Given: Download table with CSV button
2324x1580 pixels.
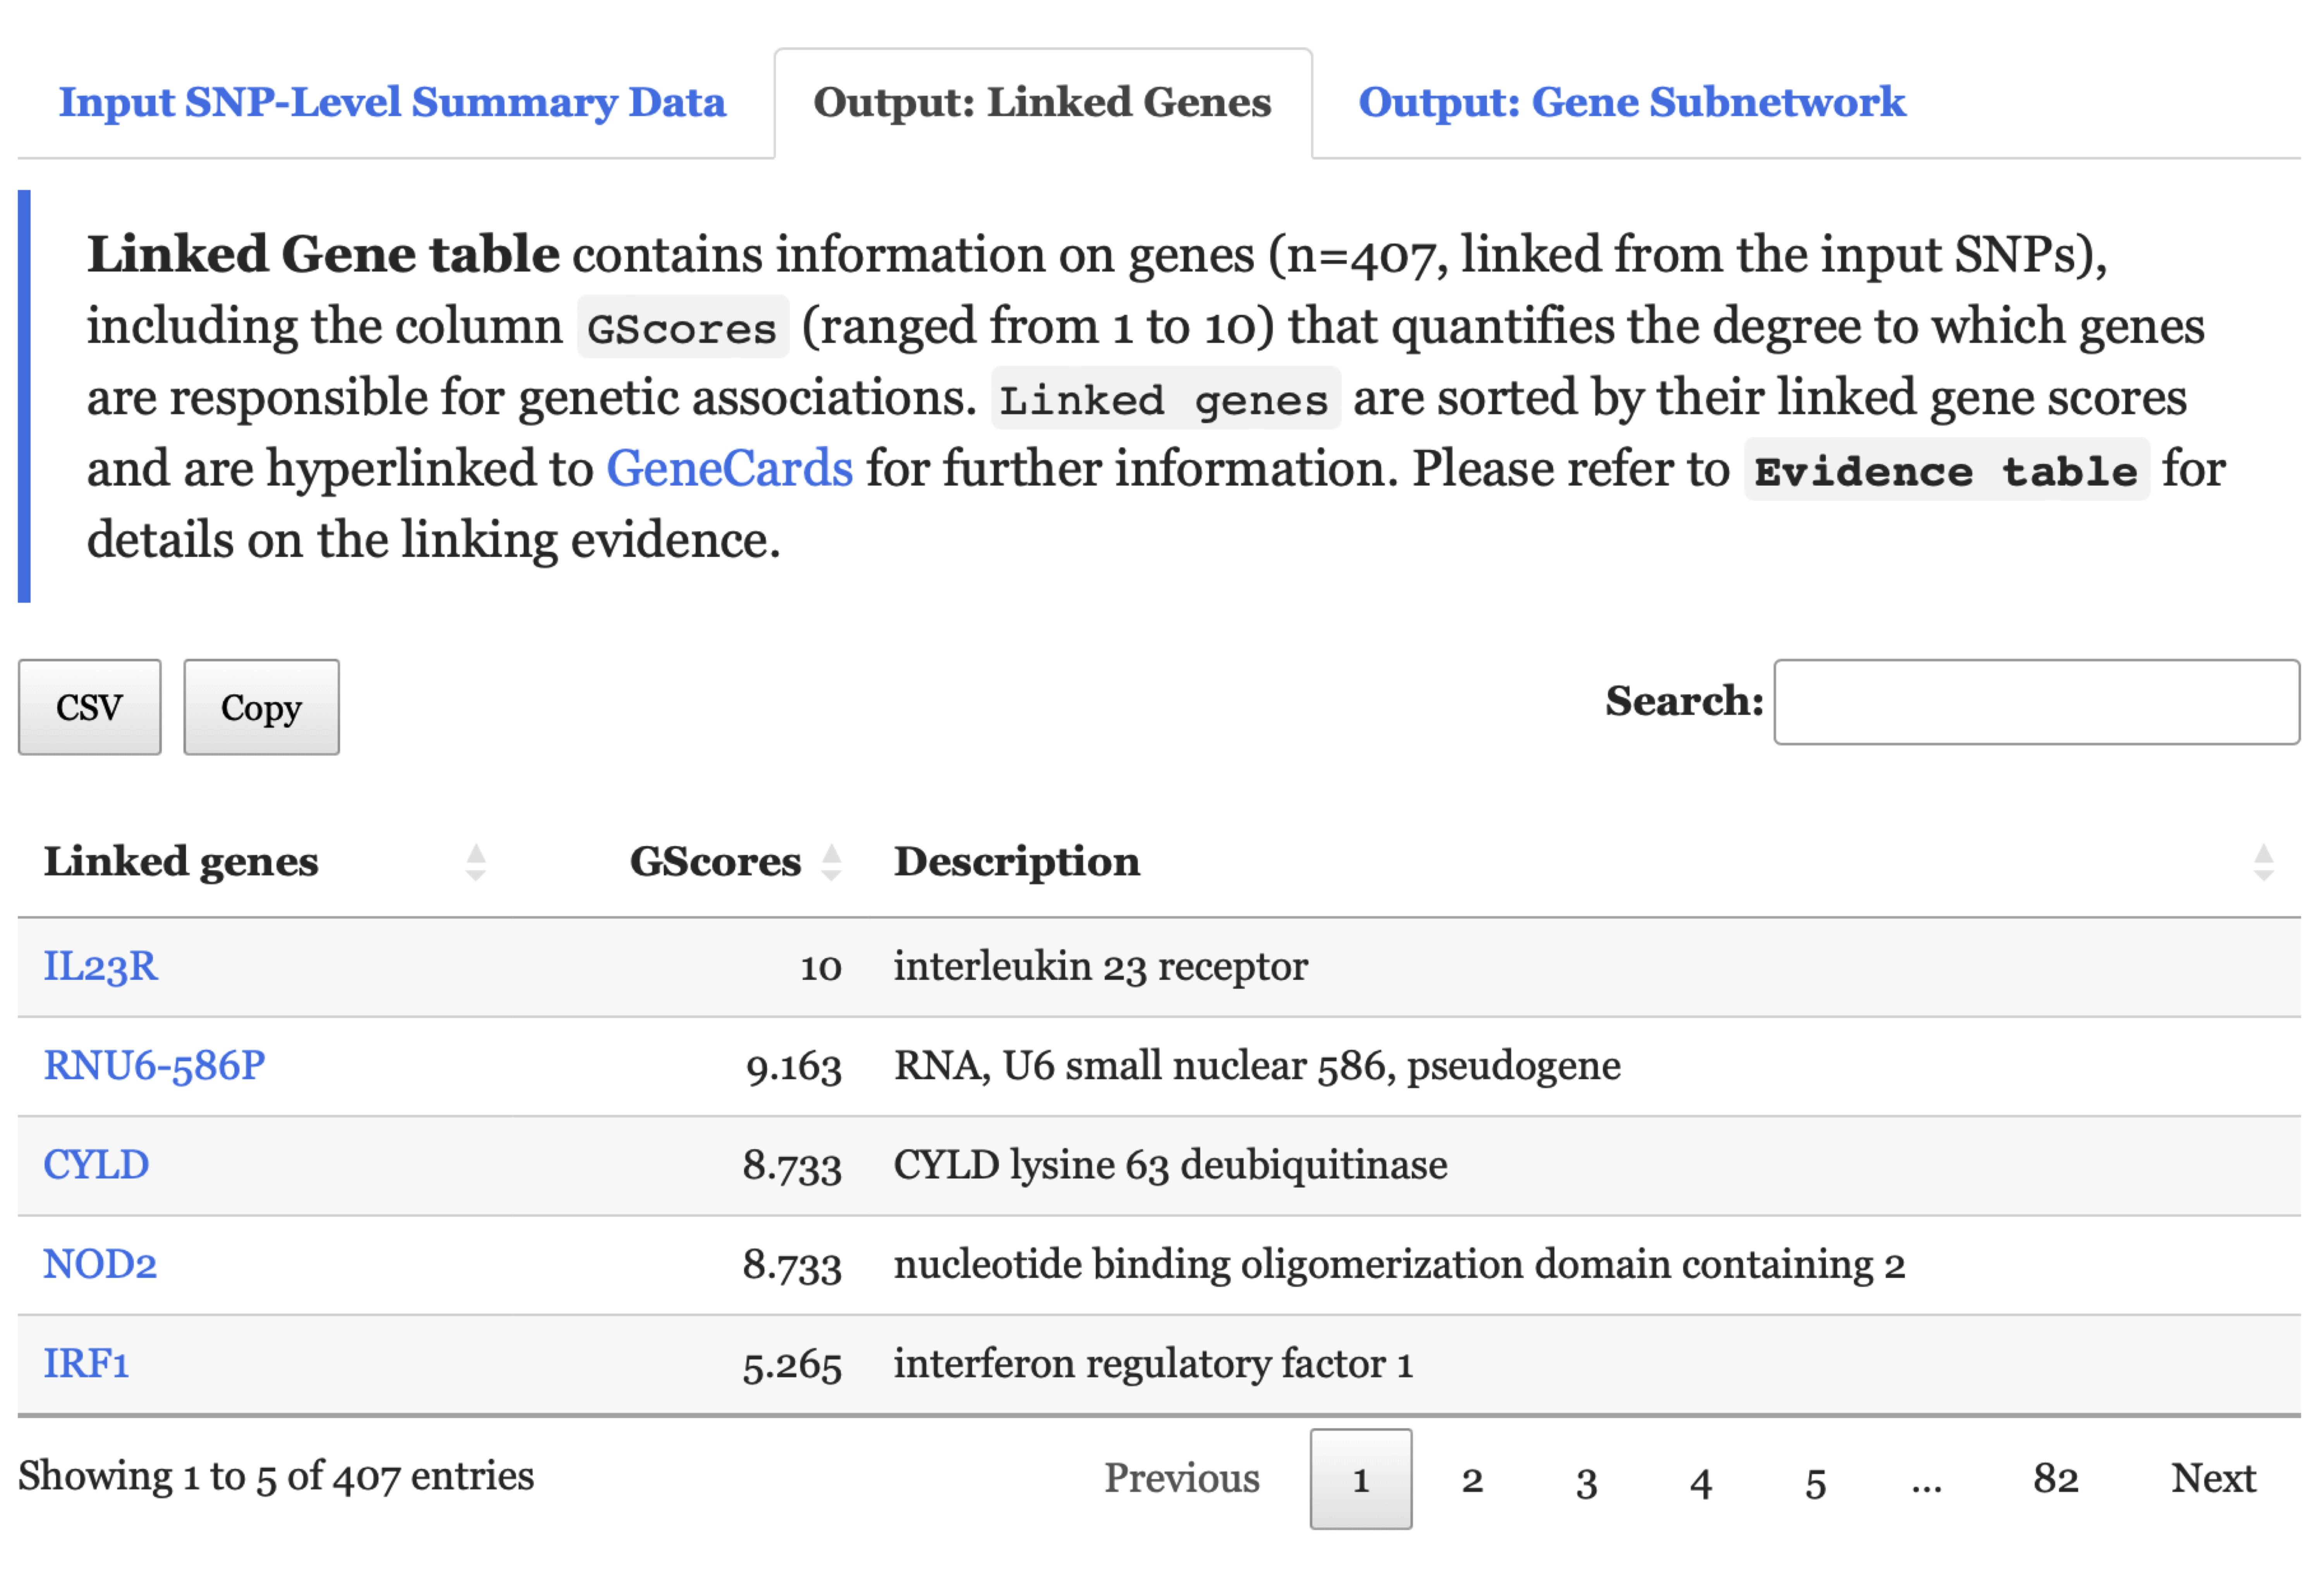Looking at the screenshot, I should point(89,707).
